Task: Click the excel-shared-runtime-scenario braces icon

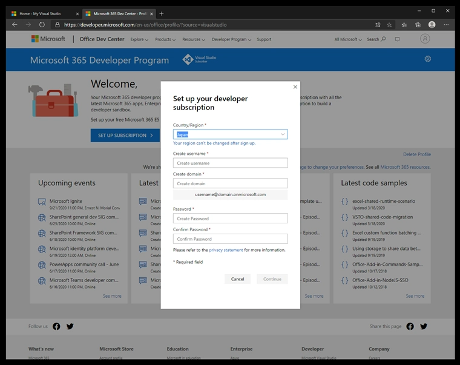Action: point(345,202)
